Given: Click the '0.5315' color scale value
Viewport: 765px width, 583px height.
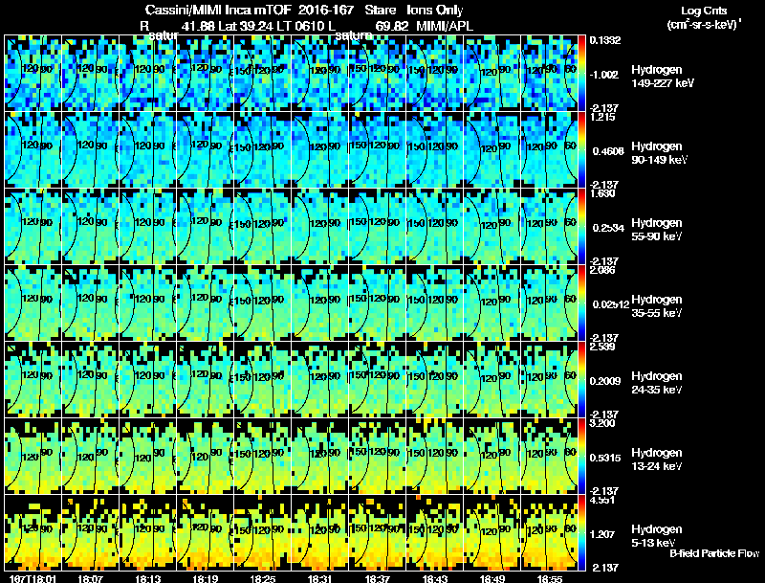Looking at the screenshot, I should coord(607,458).
